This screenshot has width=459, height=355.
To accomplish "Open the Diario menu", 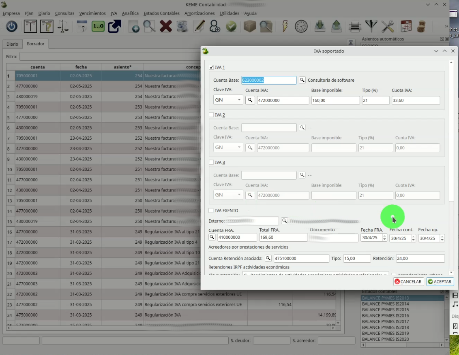I will [x=44, y=13].
